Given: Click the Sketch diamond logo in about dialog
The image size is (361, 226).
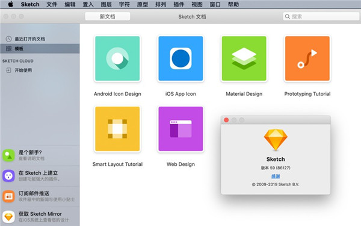Looking at the screenshot, I should pos(276,140).
